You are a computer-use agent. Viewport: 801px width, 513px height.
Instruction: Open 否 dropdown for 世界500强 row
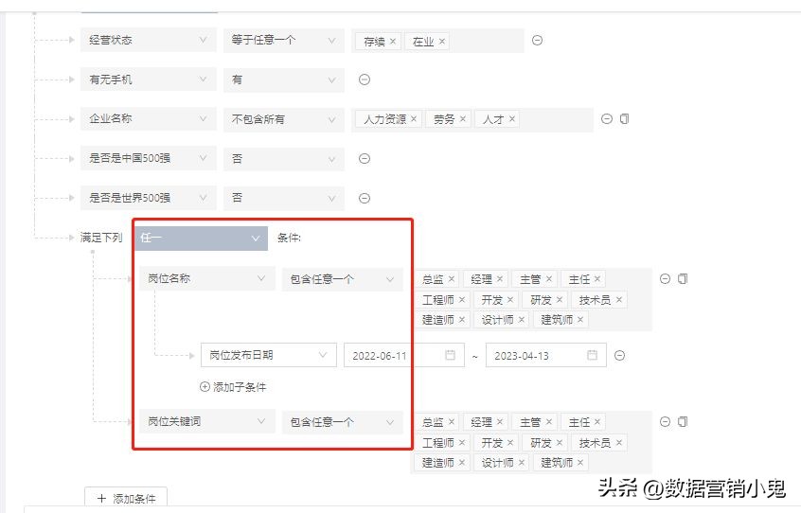tap(283, 198)
